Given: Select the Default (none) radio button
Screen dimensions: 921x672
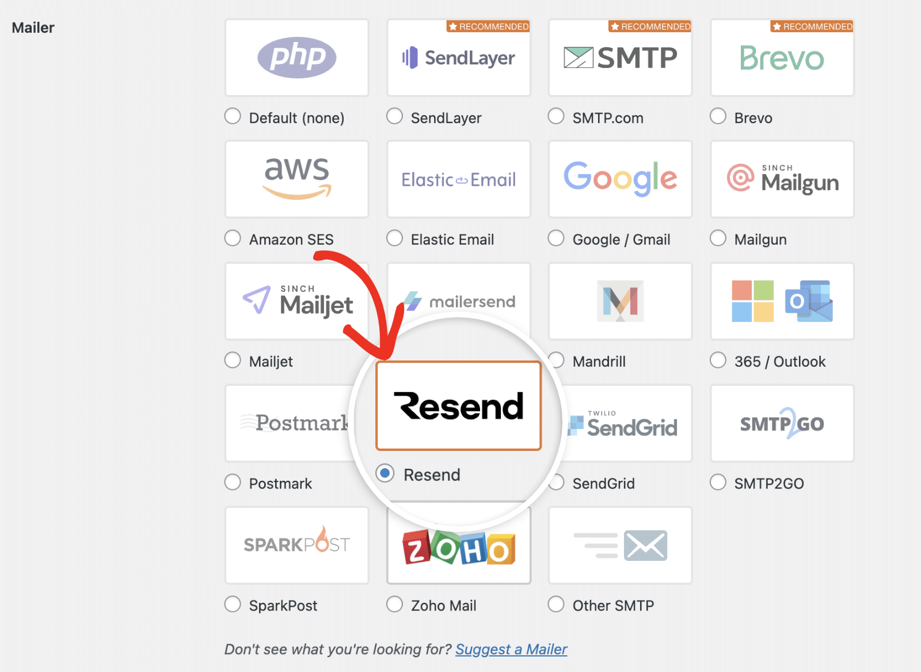Looking at the screenshot, I should [233, 116].
